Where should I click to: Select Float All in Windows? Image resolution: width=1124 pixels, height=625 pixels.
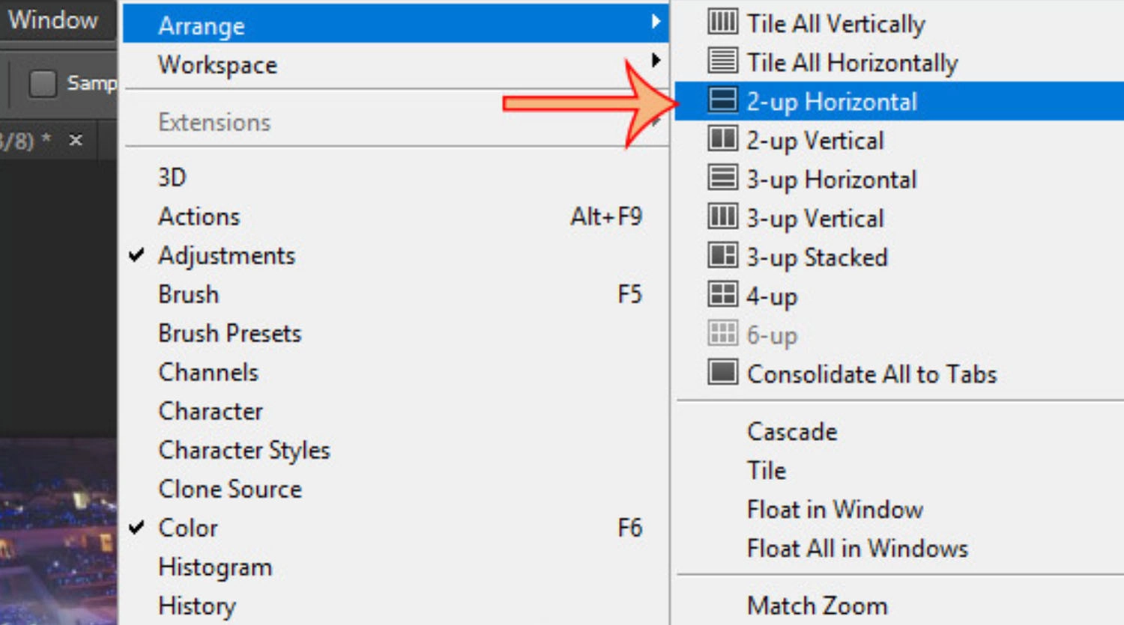[x=857, y=549]
